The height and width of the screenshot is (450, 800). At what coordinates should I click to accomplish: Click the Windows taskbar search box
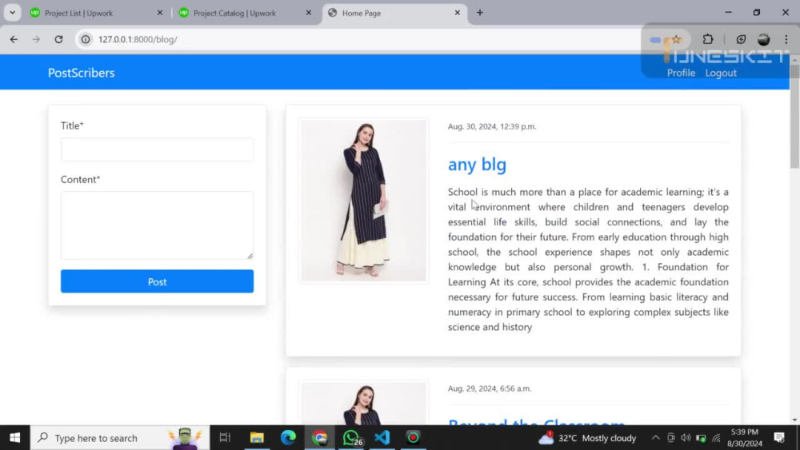[120, 438]
